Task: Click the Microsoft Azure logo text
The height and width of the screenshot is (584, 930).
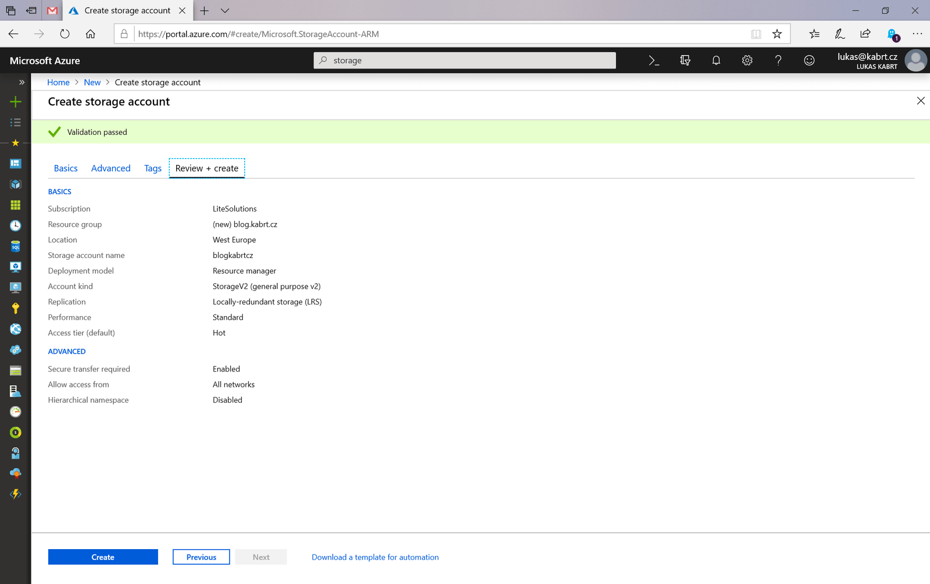Action: [x=45, y=60]
